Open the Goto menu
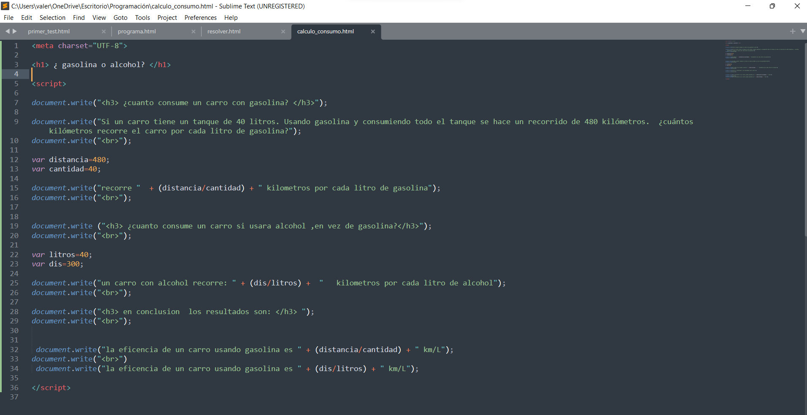807x415 pixels. click(120, 18)
